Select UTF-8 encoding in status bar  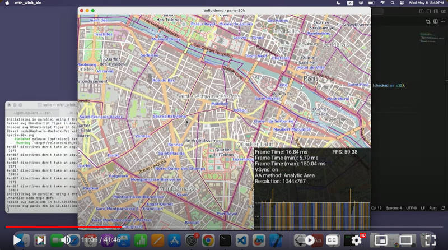coord(412,208)
